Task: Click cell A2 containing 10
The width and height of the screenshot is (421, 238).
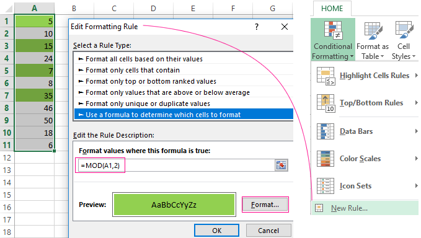Action: (34, 34)
